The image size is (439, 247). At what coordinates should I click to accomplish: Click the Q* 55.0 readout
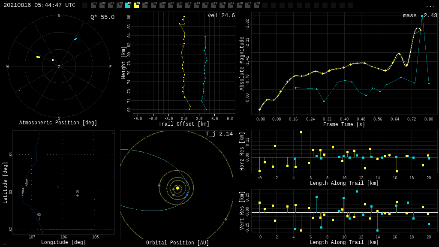click(102, 17)
